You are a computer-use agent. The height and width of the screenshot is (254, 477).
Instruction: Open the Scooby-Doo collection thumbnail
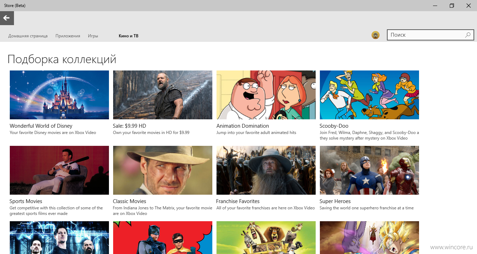369,95
